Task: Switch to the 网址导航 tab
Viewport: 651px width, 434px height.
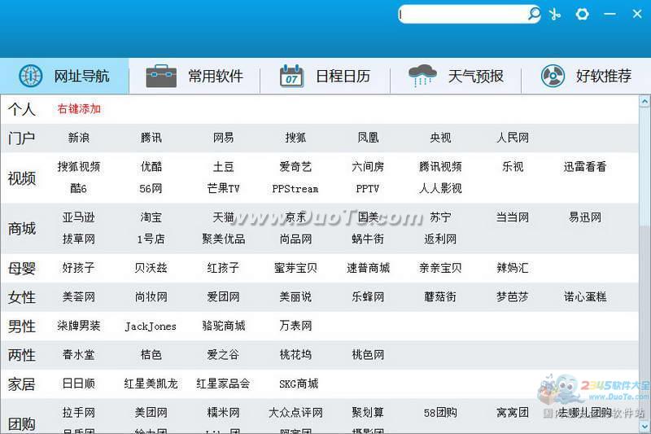Action: (64, 76)
